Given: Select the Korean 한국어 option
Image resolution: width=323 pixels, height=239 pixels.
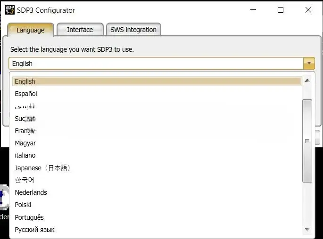Looking at the screenshot, I should pos(157,180).
